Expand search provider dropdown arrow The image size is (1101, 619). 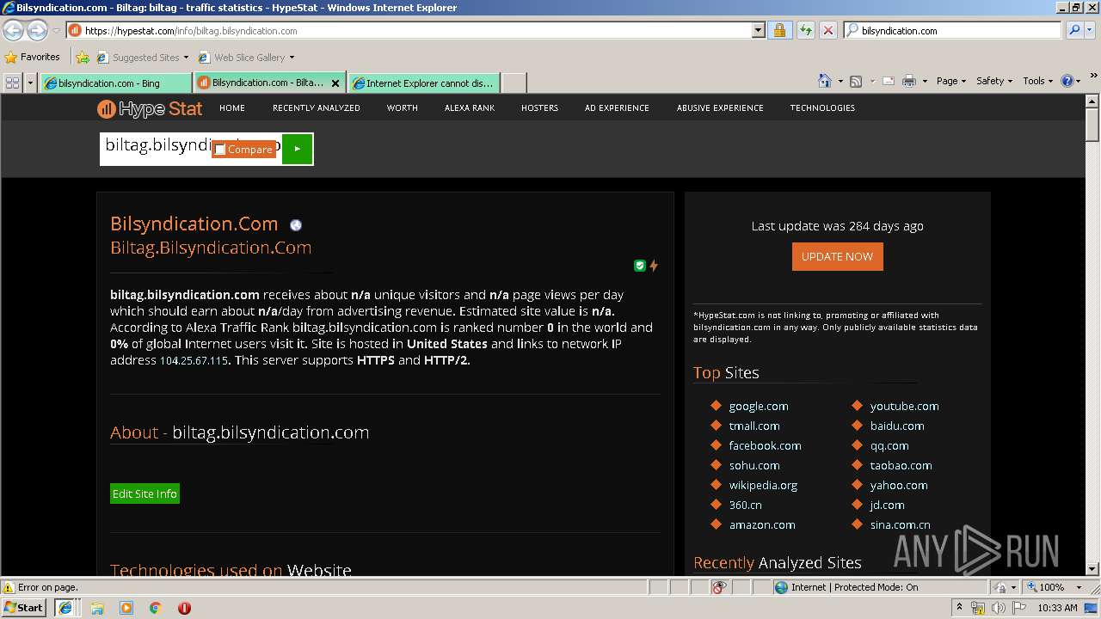(x=1089, y=30)
